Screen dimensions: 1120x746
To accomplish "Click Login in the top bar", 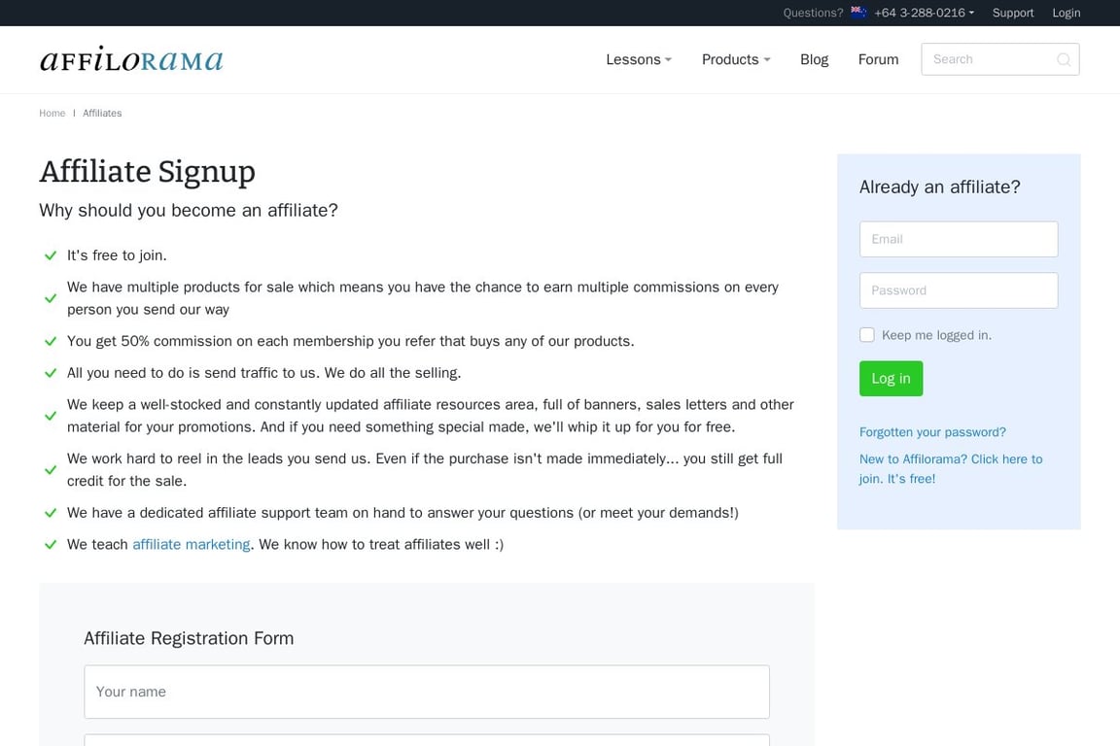I will (1066, 13).
